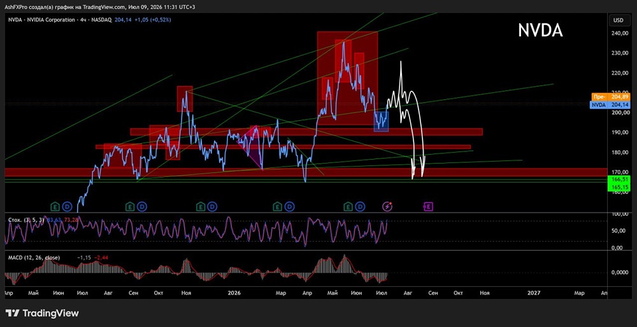Open the USD currency selector
637x327 pixels.
[618, 20]
